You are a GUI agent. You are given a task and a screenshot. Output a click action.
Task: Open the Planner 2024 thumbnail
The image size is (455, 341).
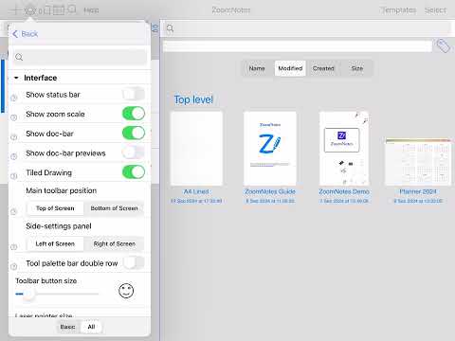point(418,162)
